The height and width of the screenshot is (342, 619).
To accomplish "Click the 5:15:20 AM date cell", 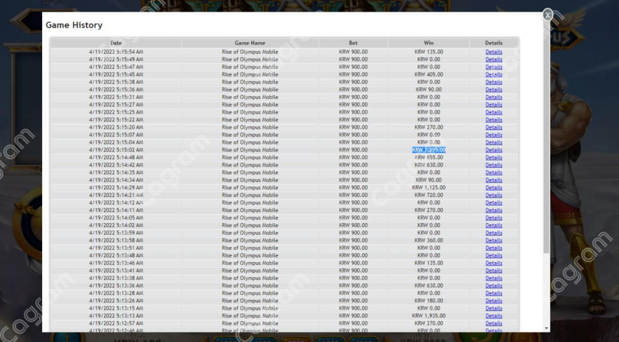I will tap(116, 127).
